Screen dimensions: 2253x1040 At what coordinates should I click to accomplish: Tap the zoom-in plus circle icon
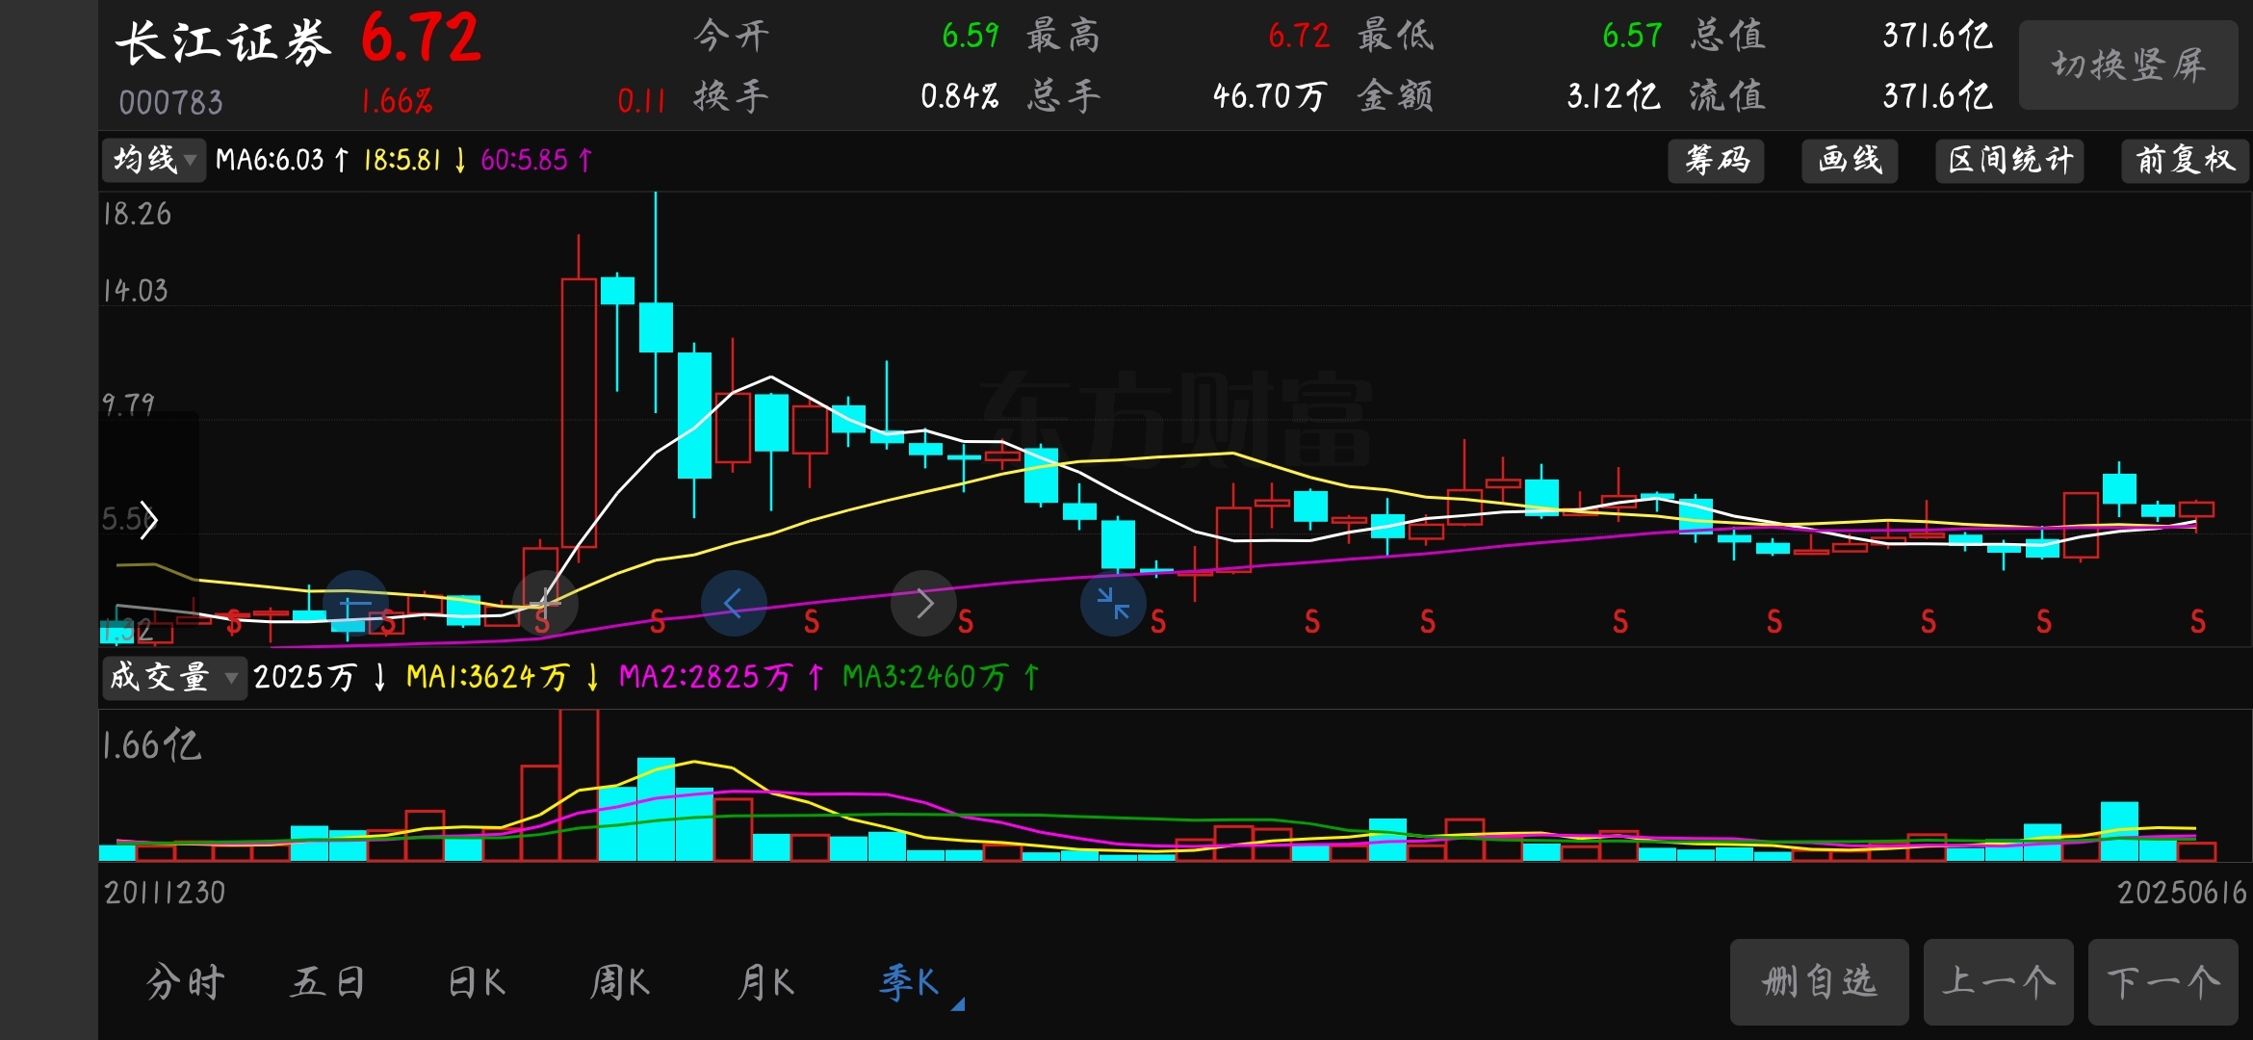coord(545,604)
